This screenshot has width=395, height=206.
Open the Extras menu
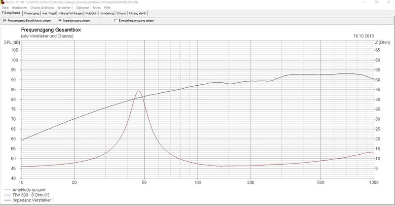pos(96,8)
